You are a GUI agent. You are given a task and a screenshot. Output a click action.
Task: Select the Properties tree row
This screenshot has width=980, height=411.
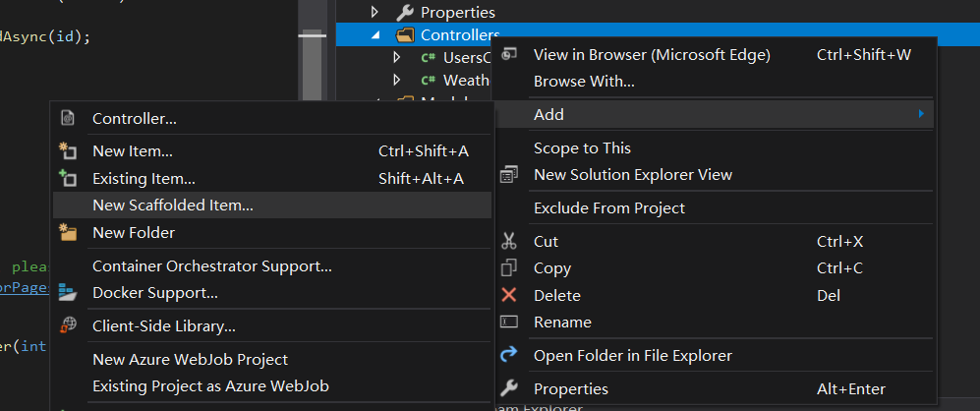click(x=658, y=12)
